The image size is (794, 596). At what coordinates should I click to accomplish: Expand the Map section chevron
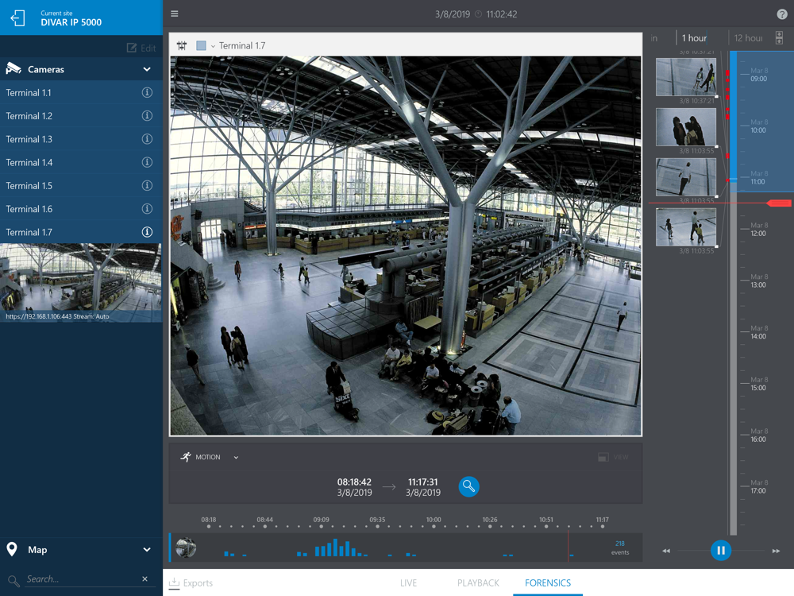(x=147, y=550)
